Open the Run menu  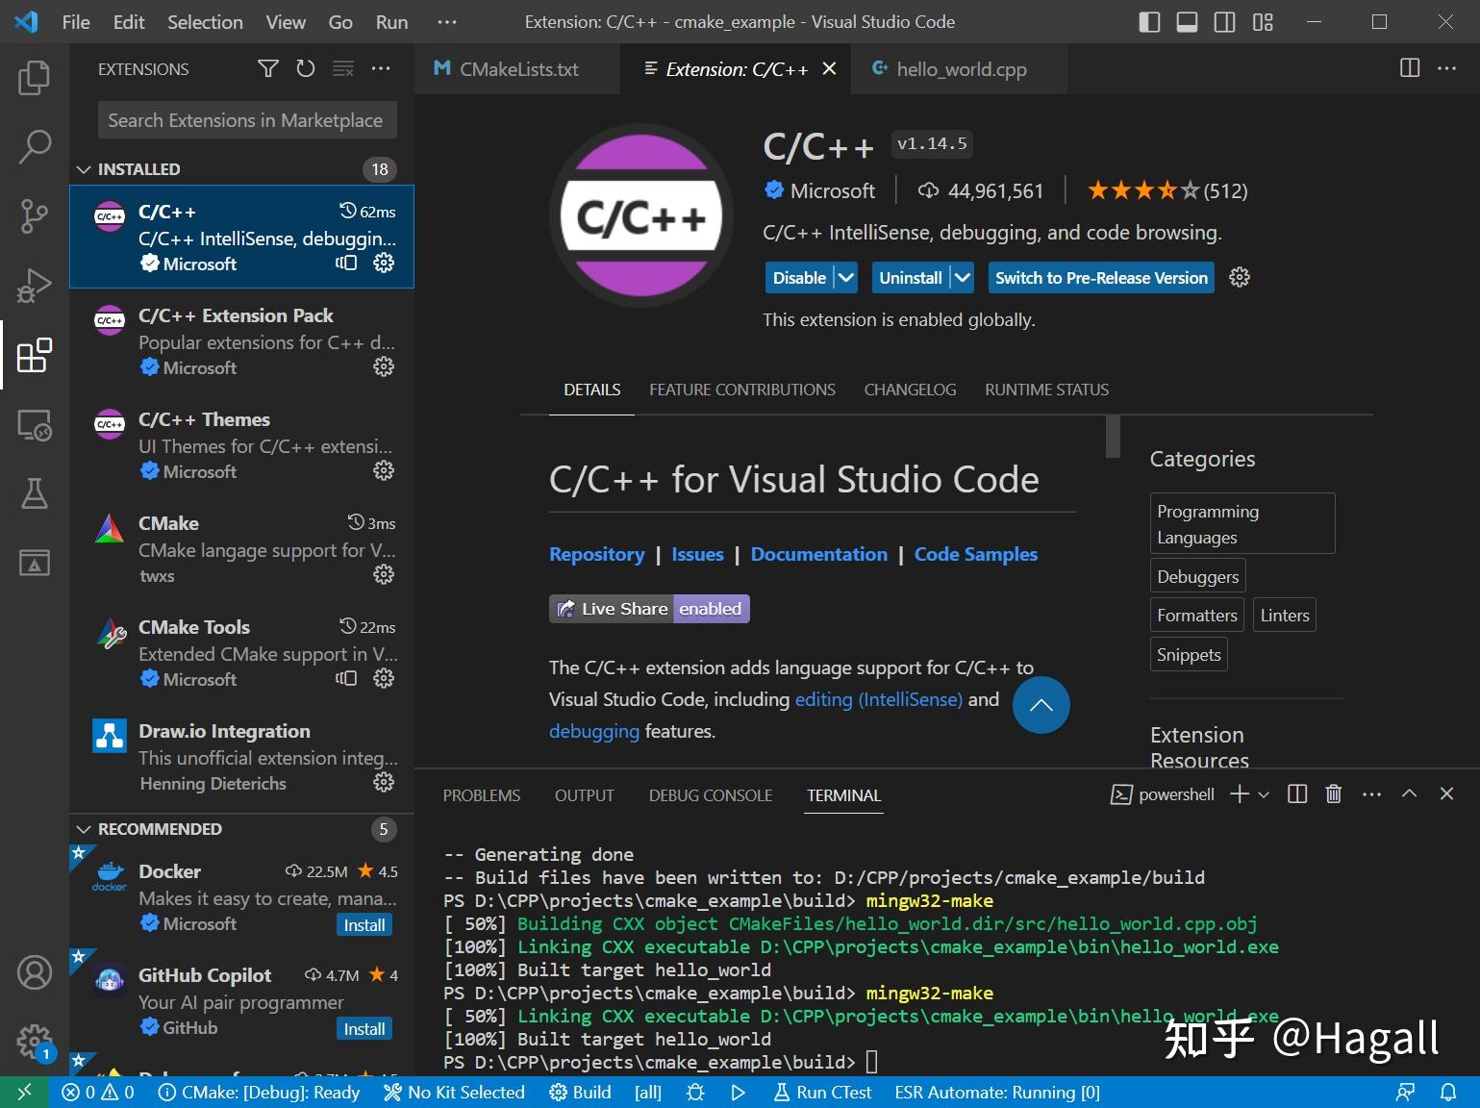point(390,21)
